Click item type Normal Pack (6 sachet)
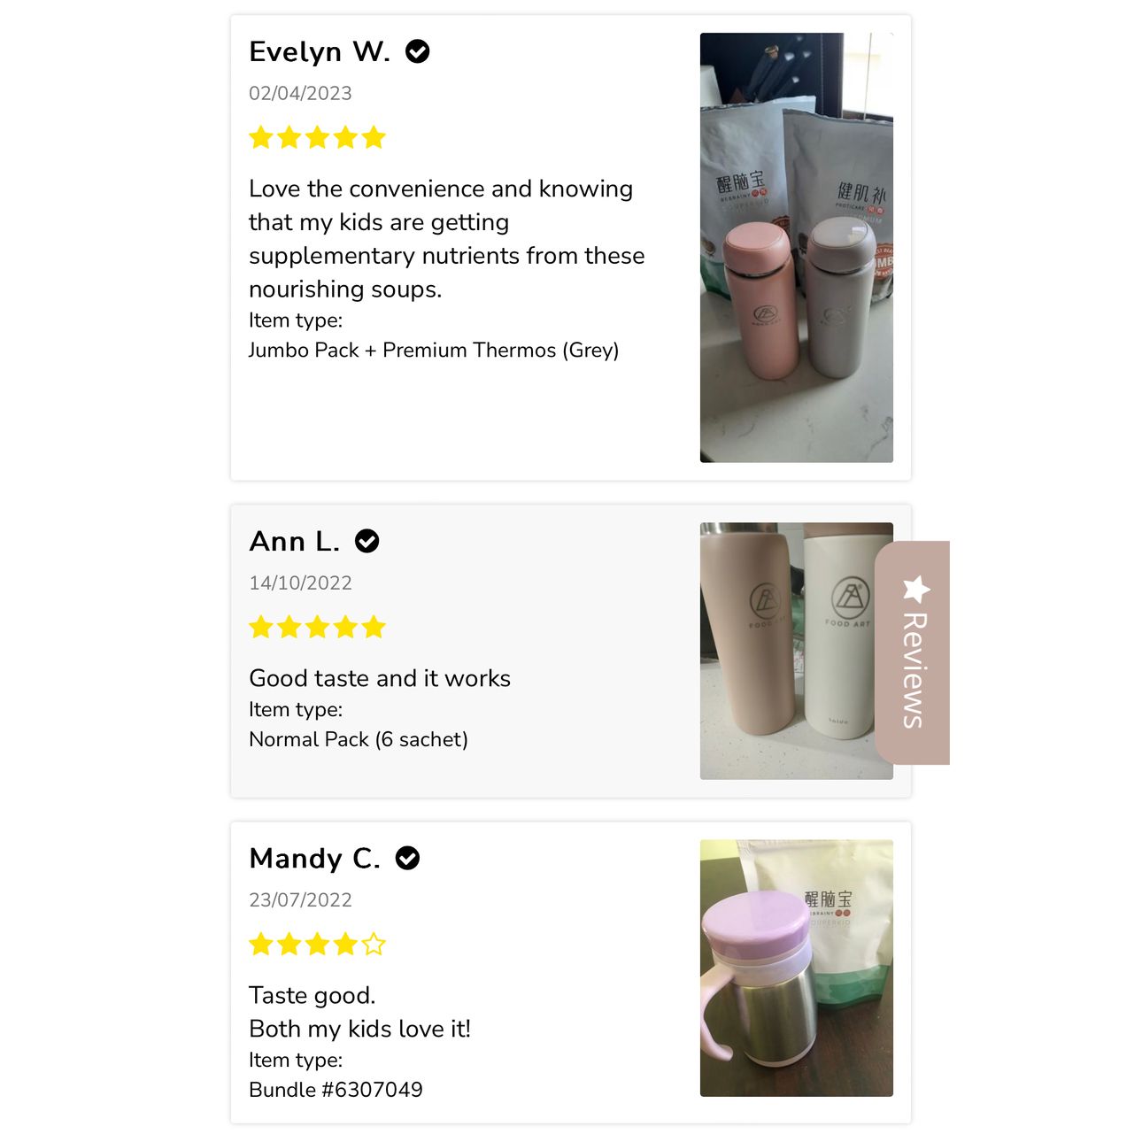This screenshot has height=1142, width=1142. point(359,739)
